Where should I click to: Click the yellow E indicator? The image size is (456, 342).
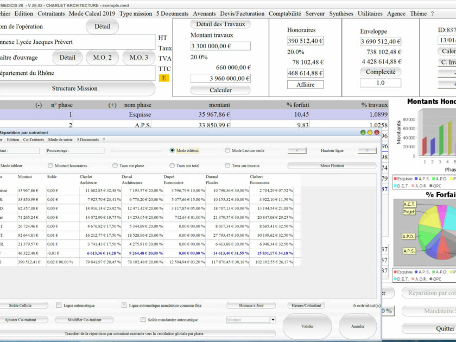pos(164,78)
